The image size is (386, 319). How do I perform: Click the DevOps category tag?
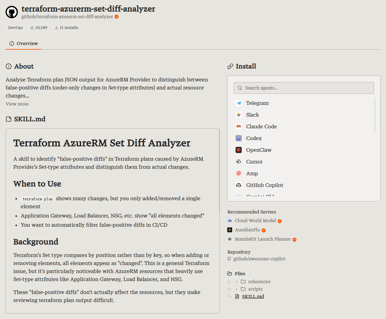click(x=15, y=28)
